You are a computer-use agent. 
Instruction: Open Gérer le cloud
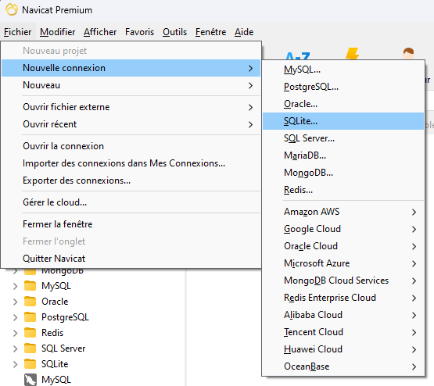click(131, 202)
